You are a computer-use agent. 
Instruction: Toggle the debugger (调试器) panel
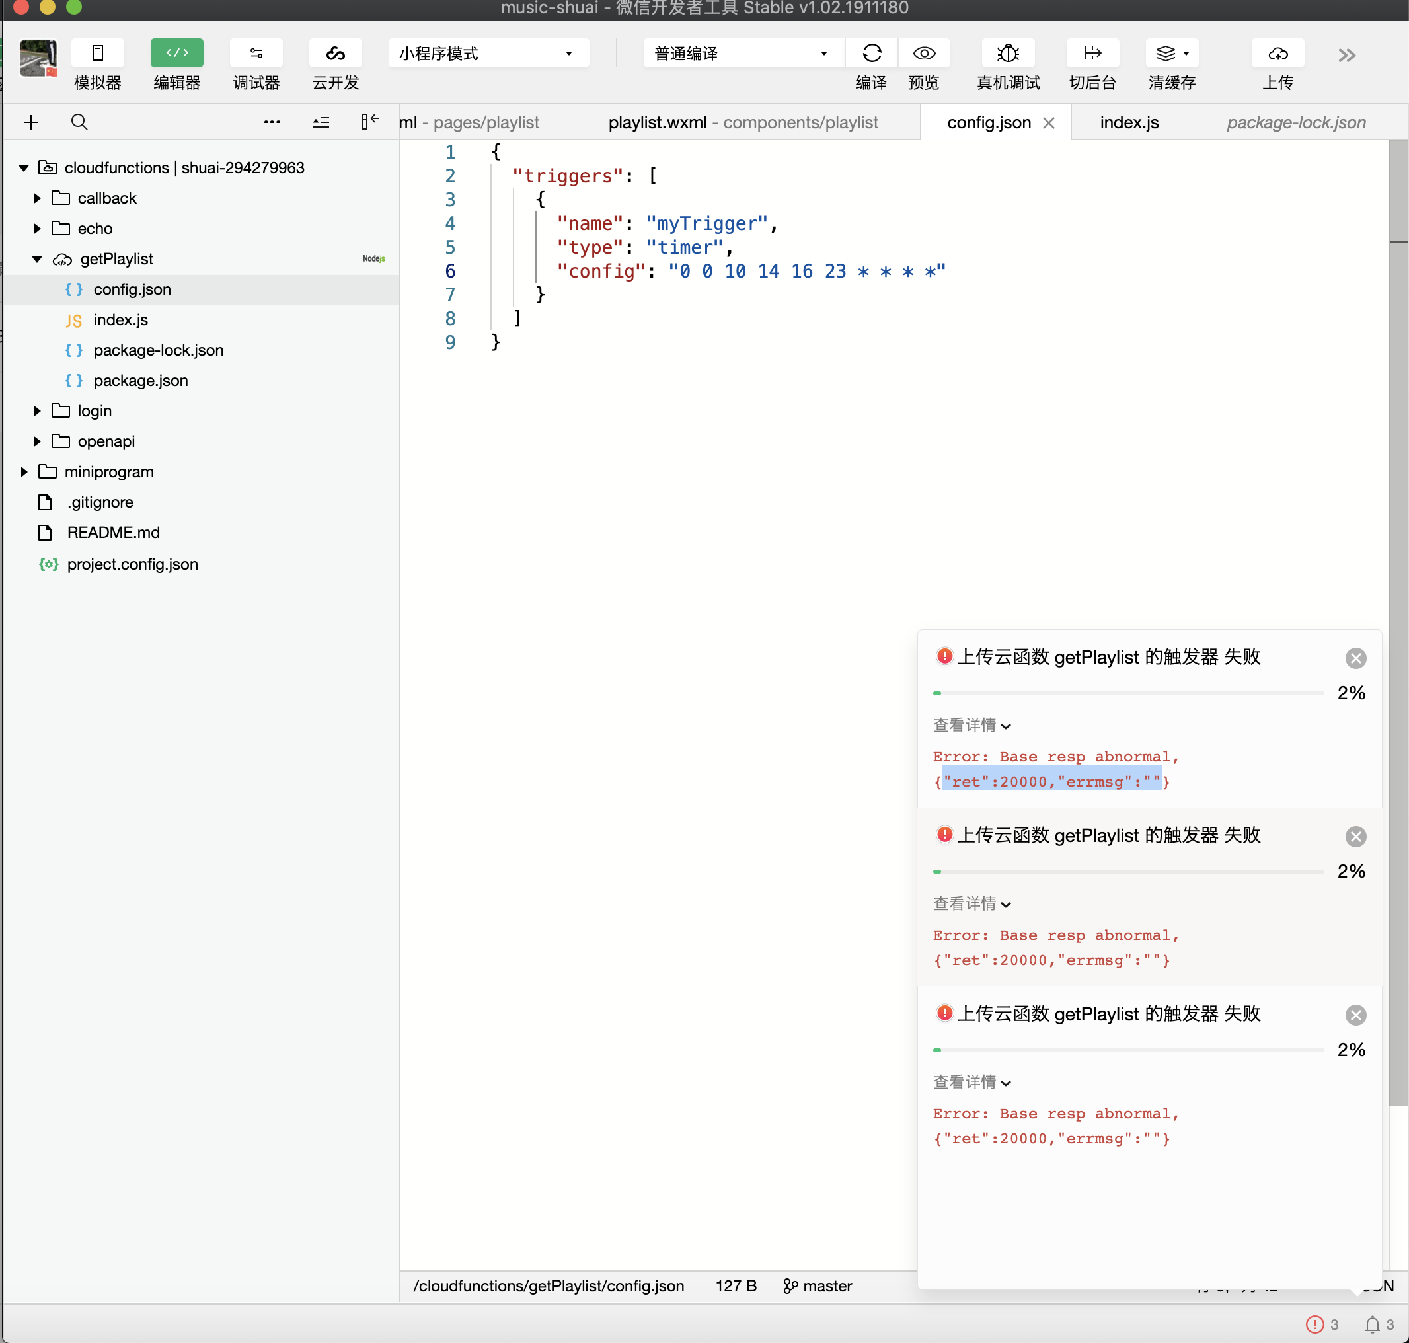pyautogui.click(x=256, y=53)
